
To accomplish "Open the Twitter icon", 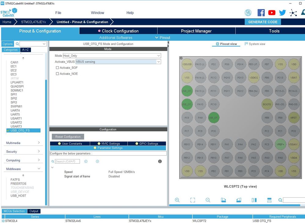I will click(282, 13).
